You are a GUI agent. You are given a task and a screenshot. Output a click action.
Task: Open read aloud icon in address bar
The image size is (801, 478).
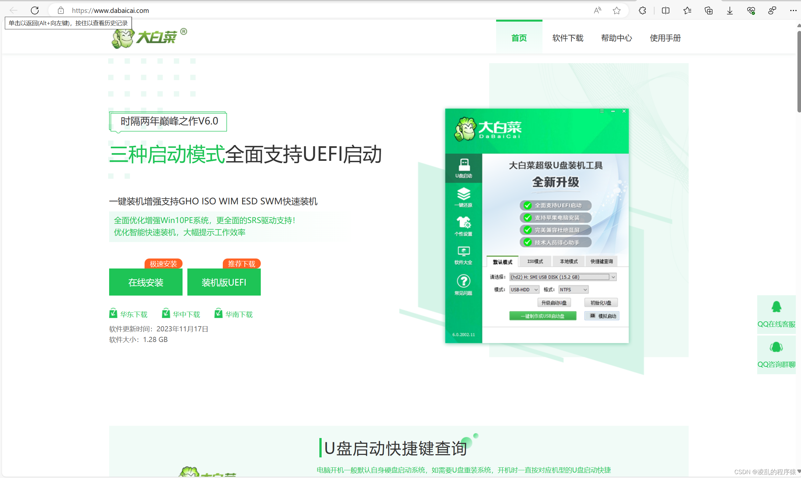point(597,11)
